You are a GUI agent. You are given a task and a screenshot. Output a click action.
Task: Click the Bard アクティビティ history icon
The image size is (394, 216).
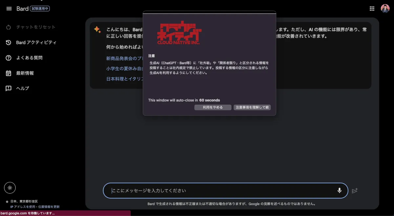(9, 43)
